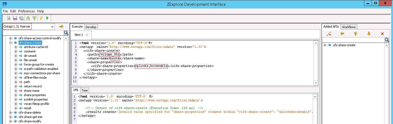Click the new document icon in toolbar

click(9, 18)
